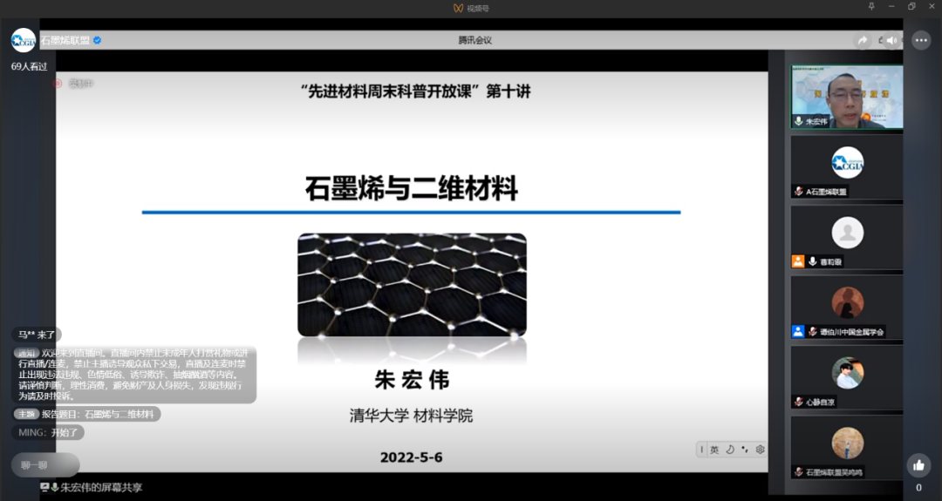Select the 曹莉霞 participant avatar
This screenshot has width=942, height=501.
pos(848,233)
